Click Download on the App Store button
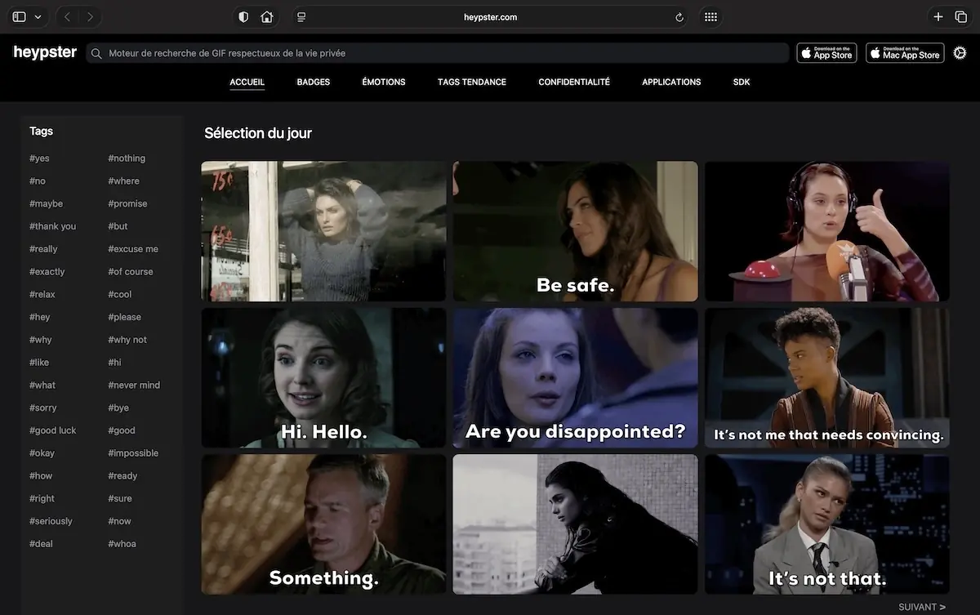The height and width of the screenshot is (615, 980). coord(826,53)
